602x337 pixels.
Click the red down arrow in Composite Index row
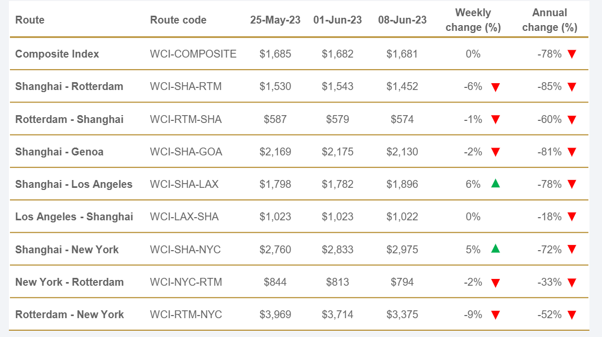tap(572, 54)
